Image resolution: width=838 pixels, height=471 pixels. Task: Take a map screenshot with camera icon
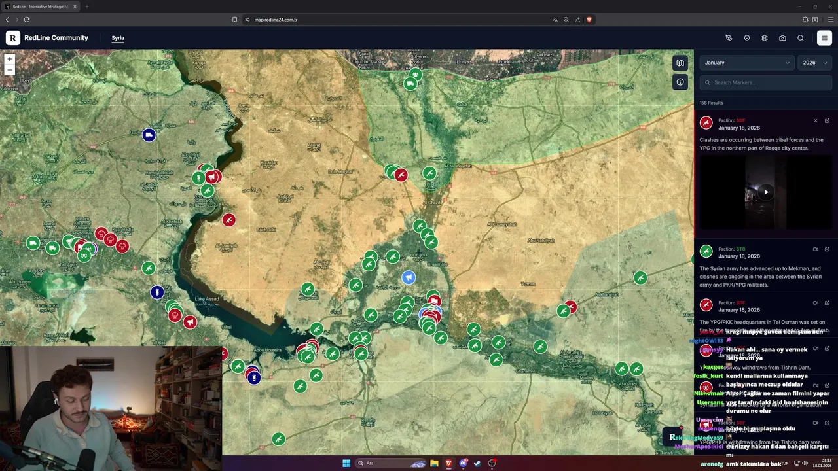[782, 38]
